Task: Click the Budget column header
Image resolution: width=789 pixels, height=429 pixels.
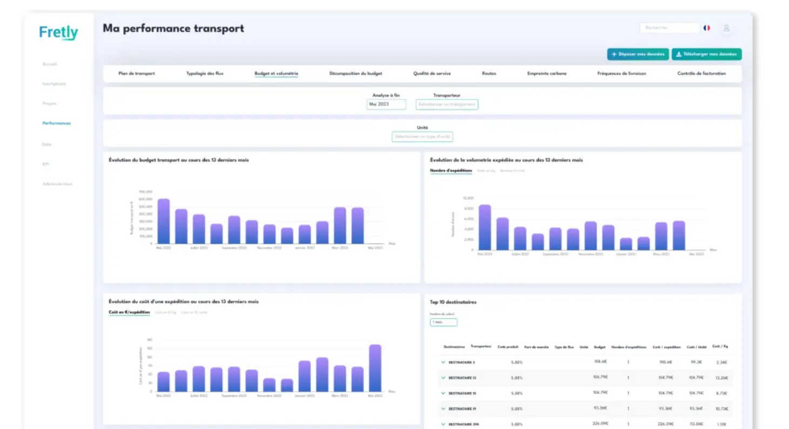Action: [599, 347]
